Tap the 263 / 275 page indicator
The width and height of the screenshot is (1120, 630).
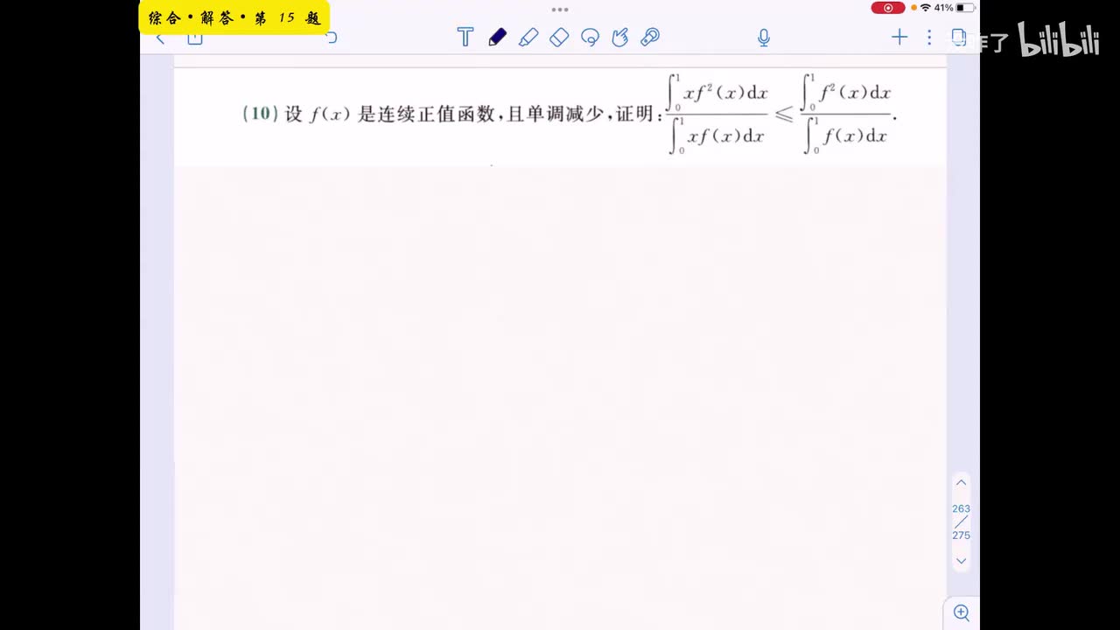(961, 521)
